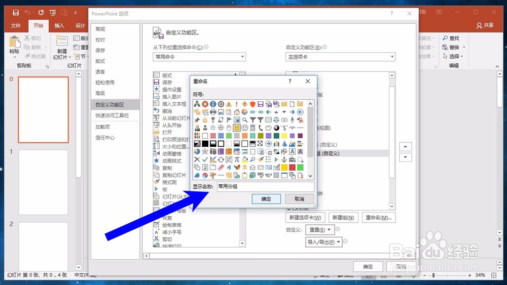507x285 pixels.
Task: Pick the black eight ball symbol
Action: tap(276, 128)
